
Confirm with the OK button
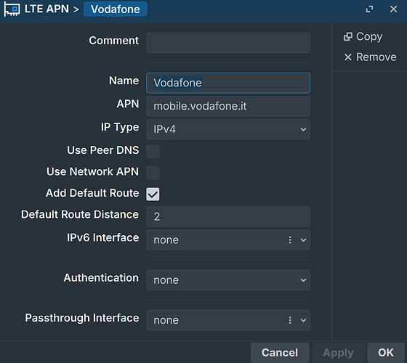pyautogui.click(x=386, y=353)
